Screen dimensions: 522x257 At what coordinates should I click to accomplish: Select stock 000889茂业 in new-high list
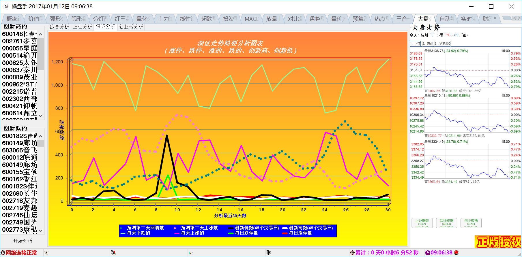click(x=19, y=77)
